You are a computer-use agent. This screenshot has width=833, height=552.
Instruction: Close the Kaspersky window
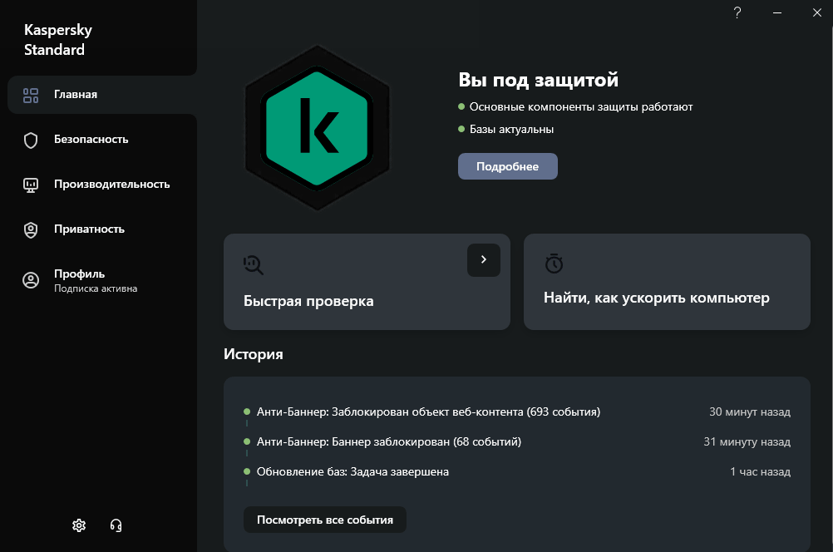point(817,12)
